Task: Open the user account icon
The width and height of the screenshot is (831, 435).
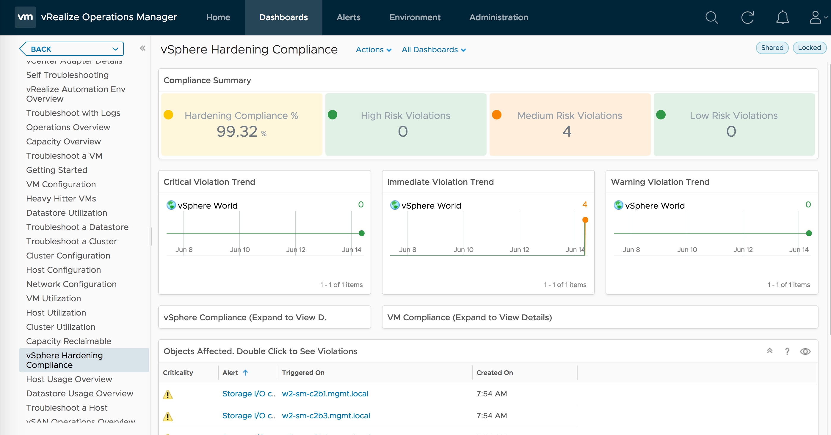Action: (816, 18)
